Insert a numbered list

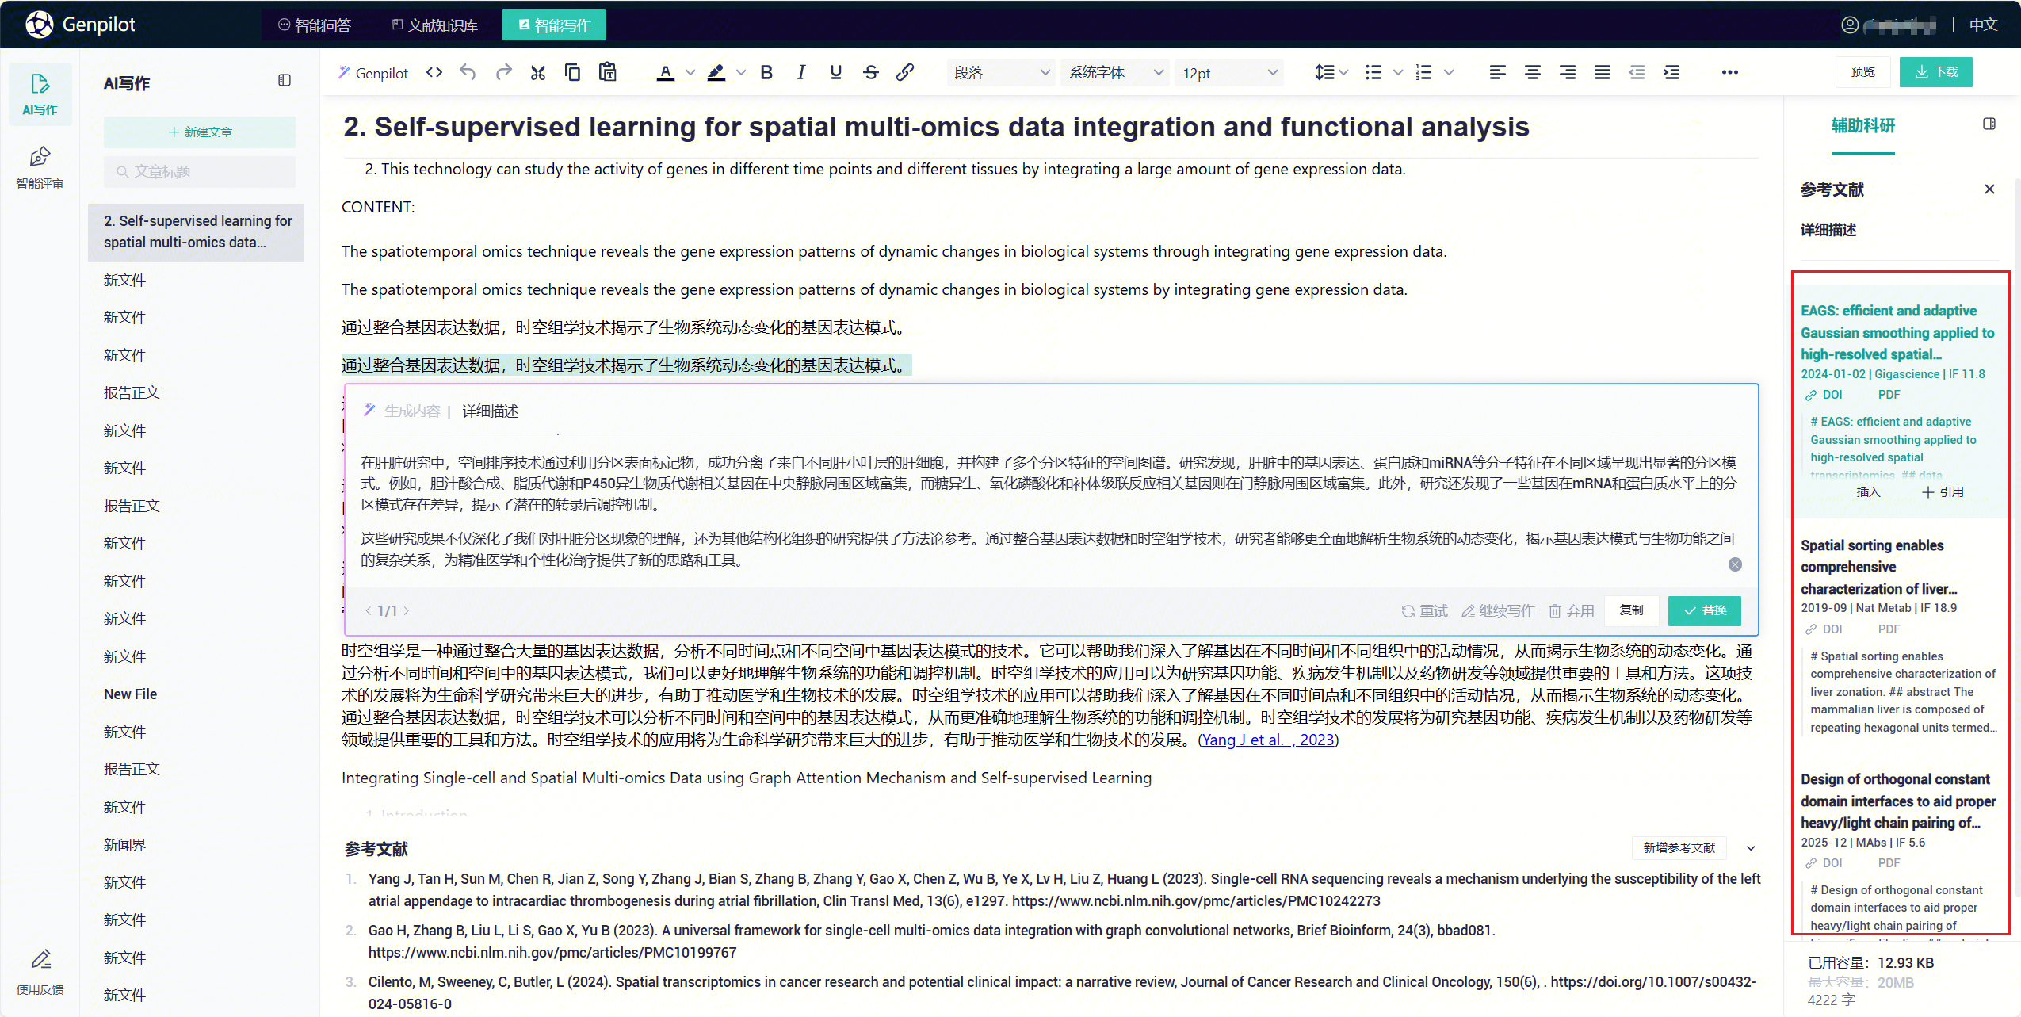pyautogui.click(x=1424, y=73)
